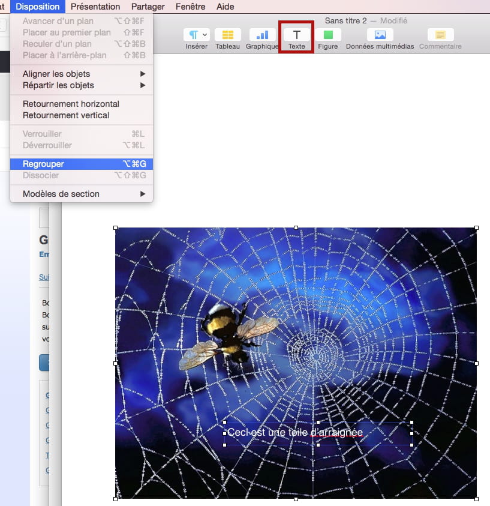Select Retournement horizontal
Image resolution: width=490 pixels, height=506 pixels.
[82, 104]
